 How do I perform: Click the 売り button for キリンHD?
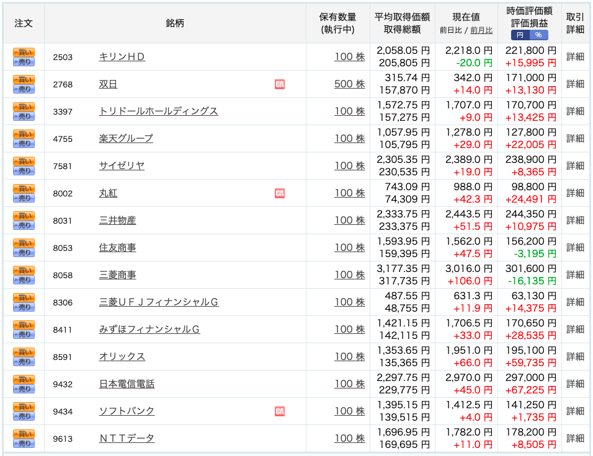[x=24, y=61]
